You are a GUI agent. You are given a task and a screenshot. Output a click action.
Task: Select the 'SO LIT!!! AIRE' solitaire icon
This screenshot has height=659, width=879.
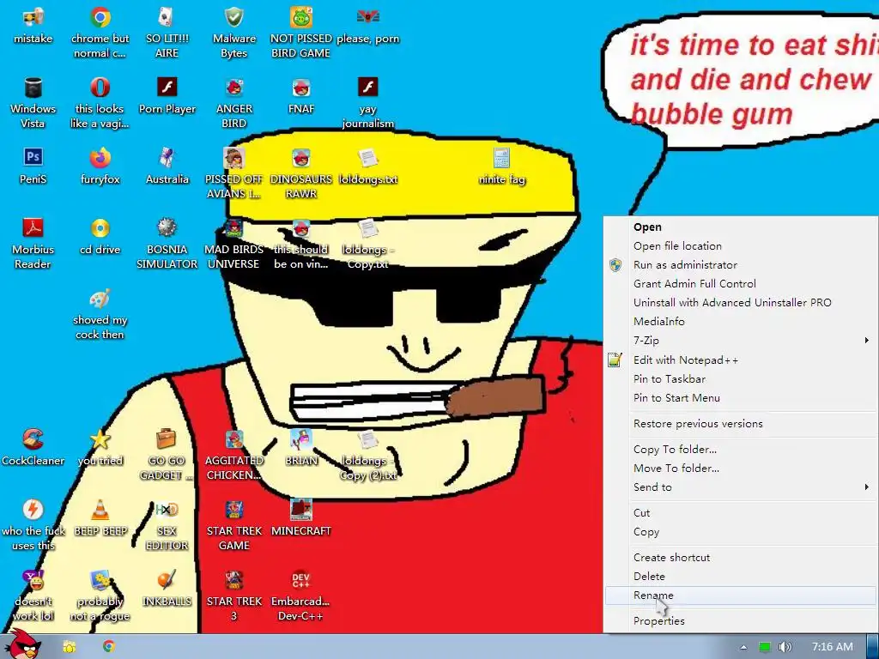pyautogui.click(x=167, y=33)
